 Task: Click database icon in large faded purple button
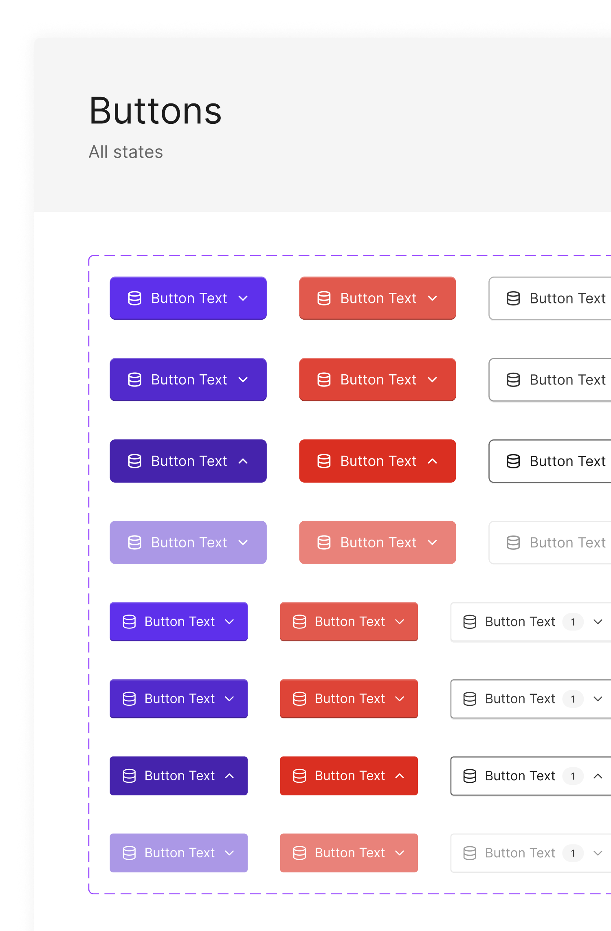pyautogui.click(x=134, y=542)
